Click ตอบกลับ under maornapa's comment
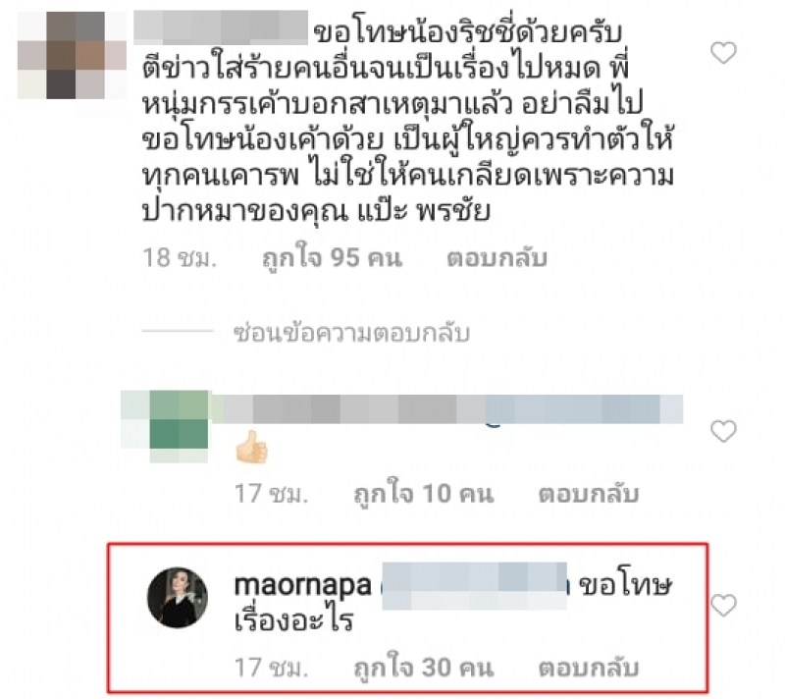The image size is (785, 699). tap(589, 668)
